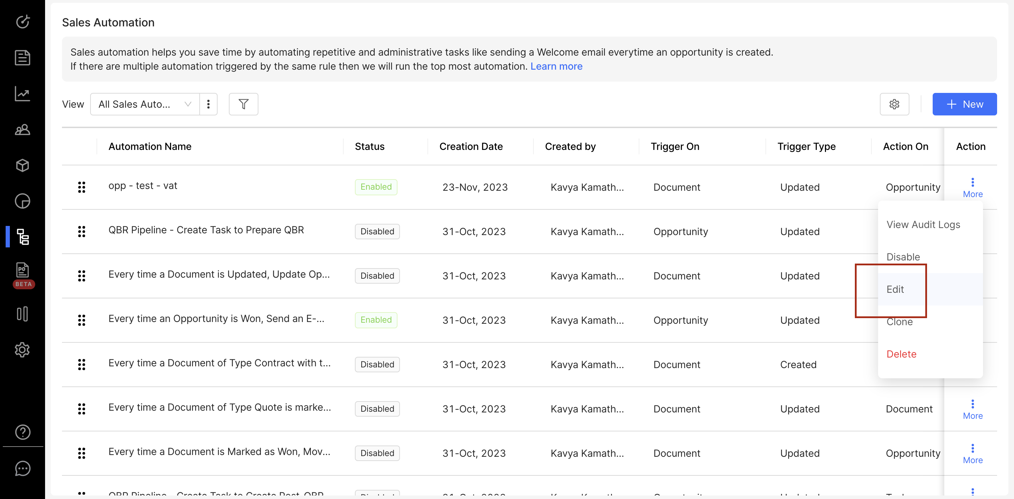Follow the Learn more link

[x=556, y=66]
